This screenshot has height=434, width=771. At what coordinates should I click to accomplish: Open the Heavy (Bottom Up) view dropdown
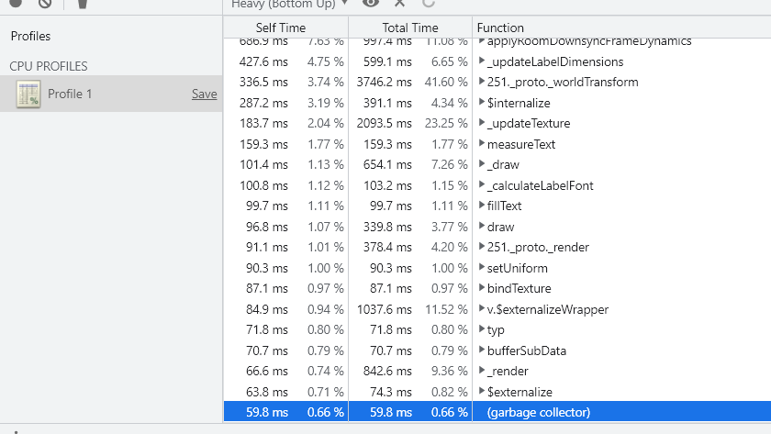[289, 4]
